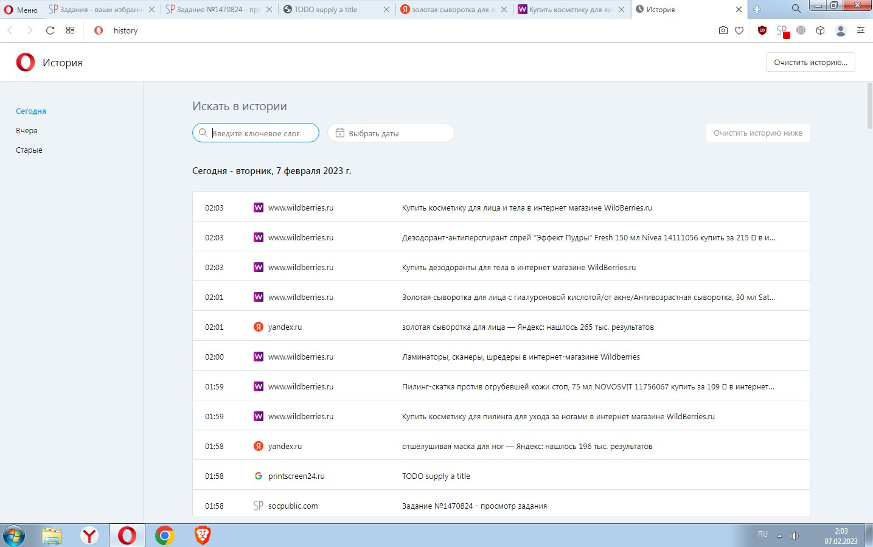Viewport: 873px width, 547px height.
Task: Open the uBlock shield extension icon
Action: [x=762, y=30]
